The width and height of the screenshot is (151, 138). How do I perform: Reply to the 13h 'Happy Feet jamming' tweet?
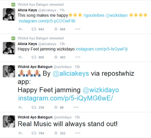pos(20,57)
